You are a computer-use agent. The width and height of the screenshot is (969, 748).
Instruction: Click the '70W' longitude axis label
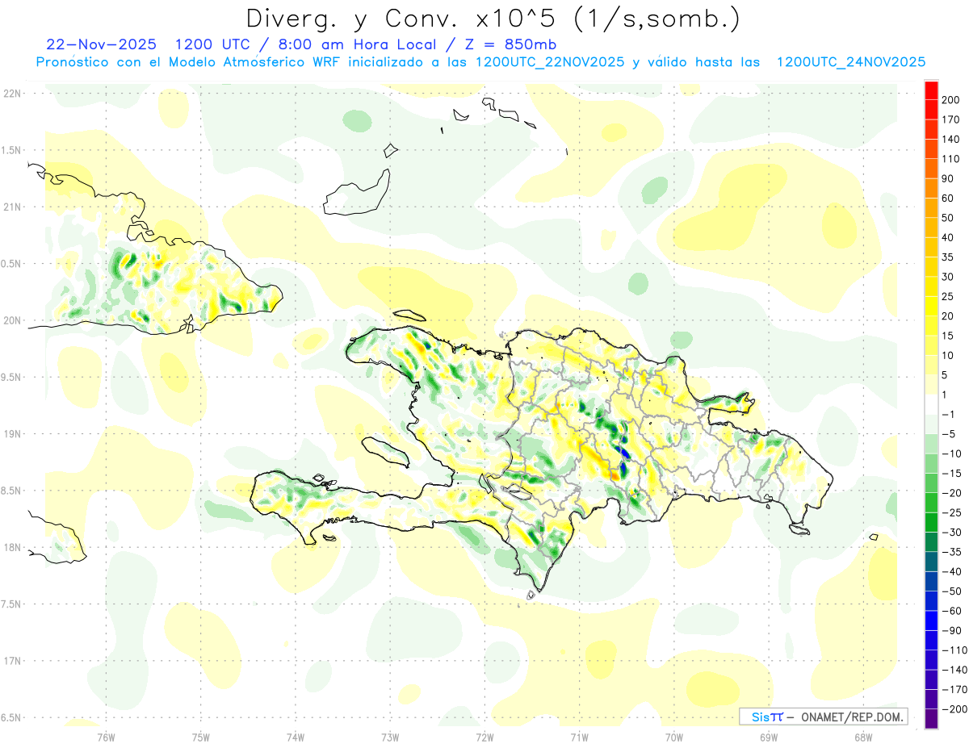tap(674, 737)
